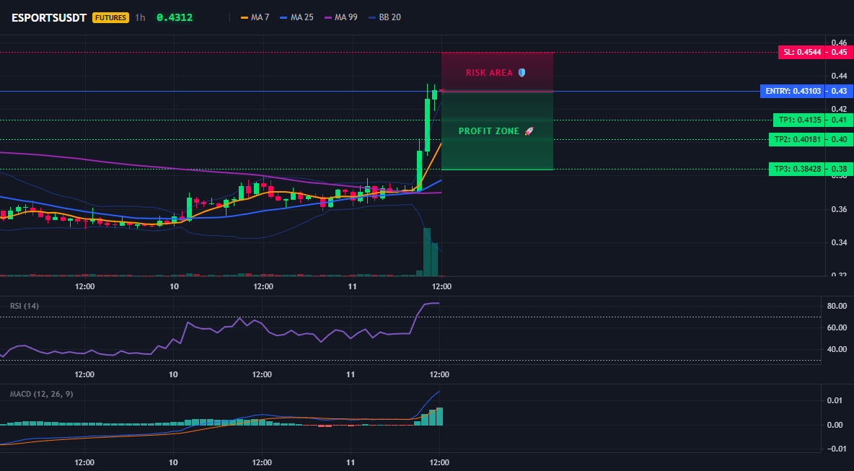Click the current price 0.4312
The height and width of the screenshot is (471, 854).
(x=175, y=17)
